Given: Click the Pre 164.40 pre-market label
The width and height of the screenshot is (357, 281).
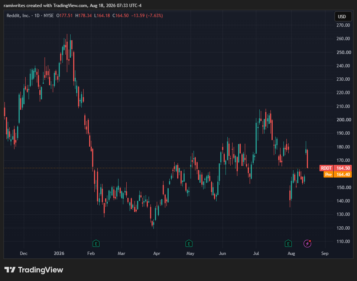Looking at the screenshot, I should coord(338,175).
